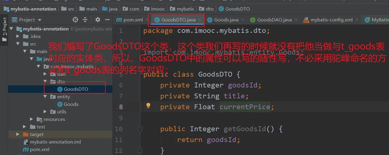Click the resources folder icon

[x=39, y=119]
